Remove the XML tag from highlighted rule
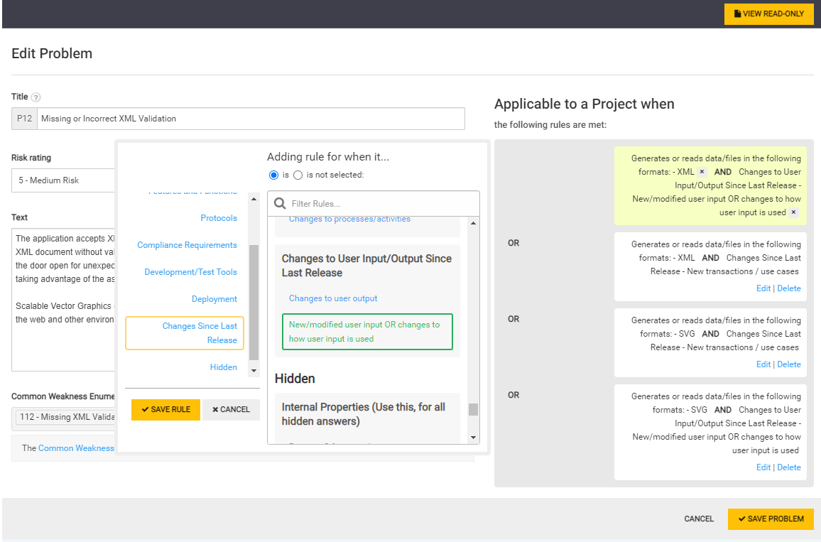The image size is (821, 542). point(702,172)
